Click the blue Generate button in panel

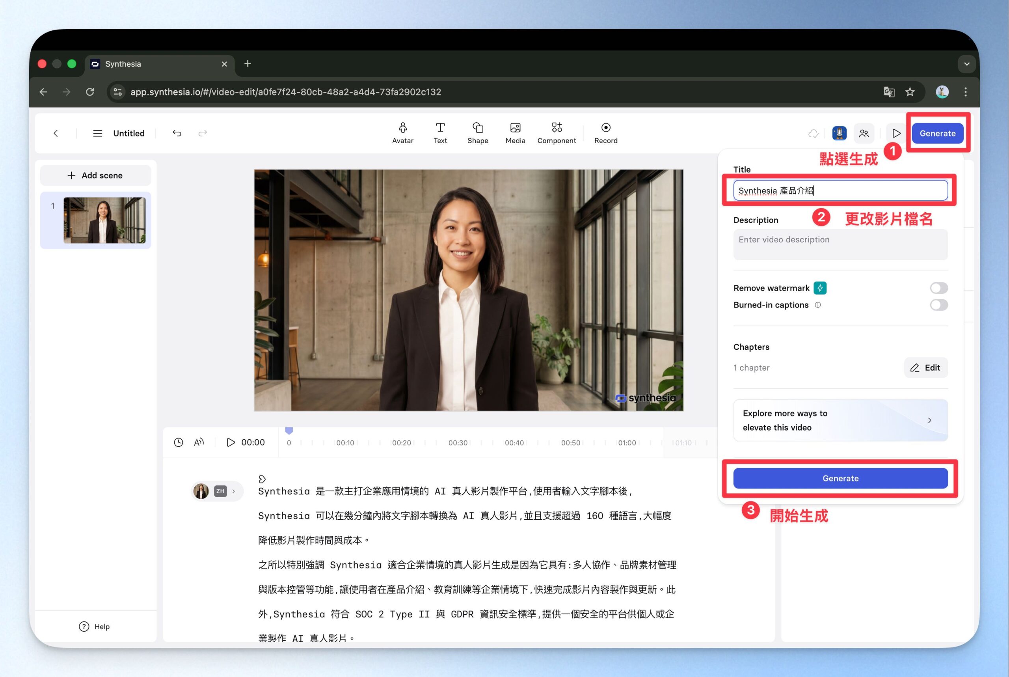pos(840,478)
